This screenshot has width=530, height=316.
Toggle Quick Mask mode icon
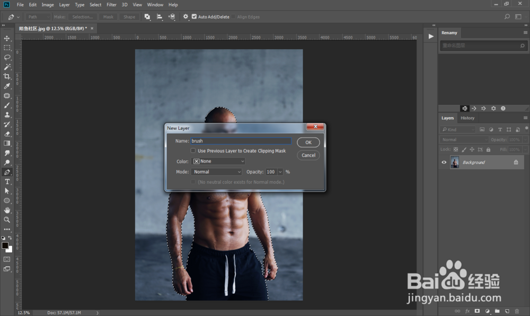coord(7,259)
